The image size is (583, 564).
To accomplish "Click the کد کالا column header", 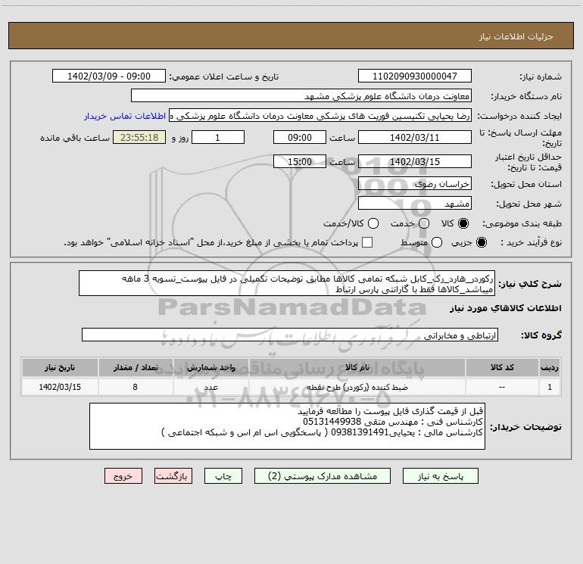I will (x=502, y=367).
